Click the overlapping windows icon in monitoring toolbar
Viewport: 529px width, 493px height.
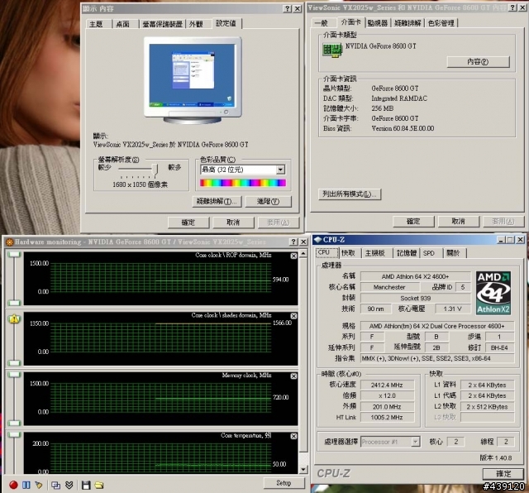pos(55,485)
